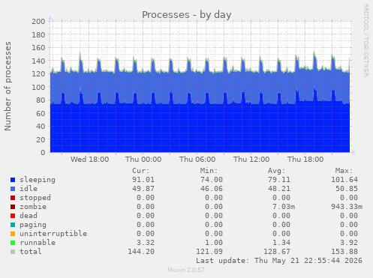Click the 'Thu 06:00' x-axis label
This screenshot has height=278, width=373.
[x=197, y=160]
